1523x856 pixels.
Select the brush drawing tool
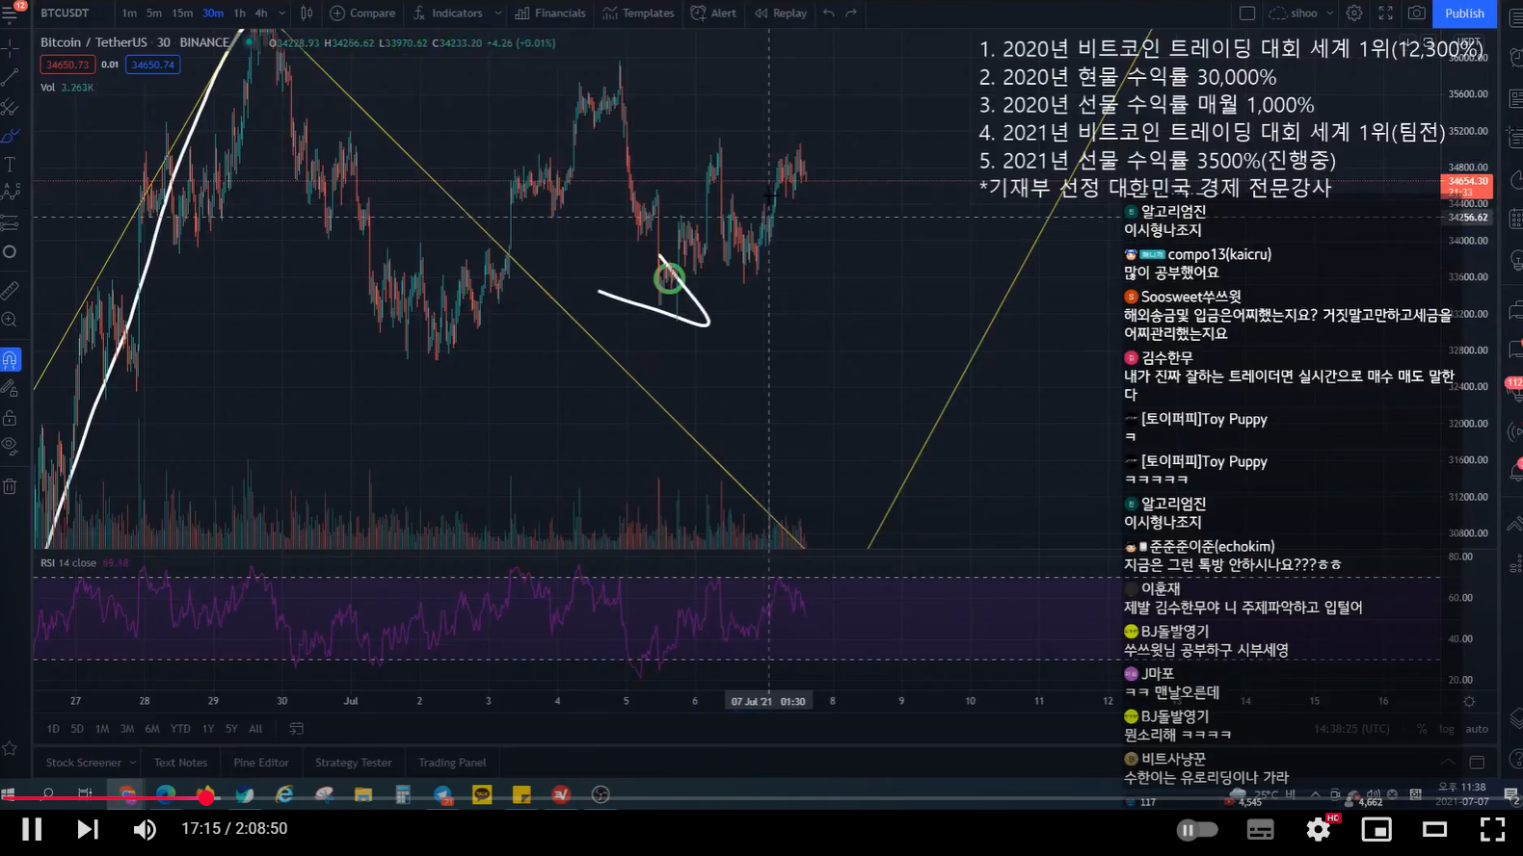[11, 136]
